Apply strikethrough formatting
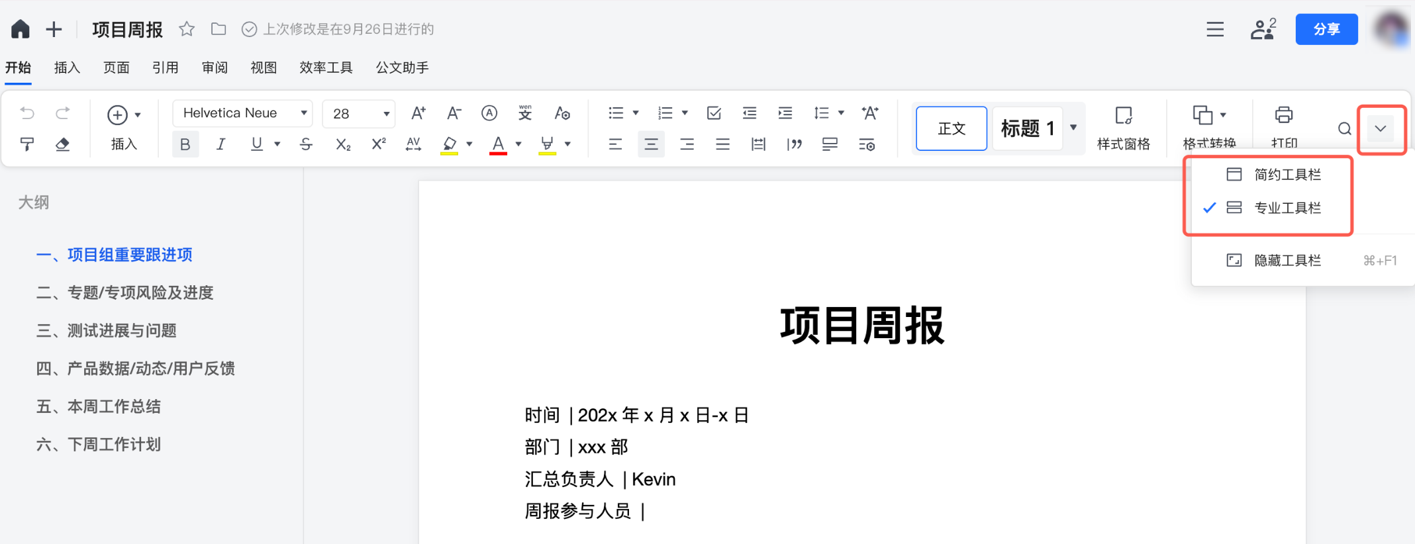The image size is (1415, 544). pyautogui.click(x=306, y=144)
